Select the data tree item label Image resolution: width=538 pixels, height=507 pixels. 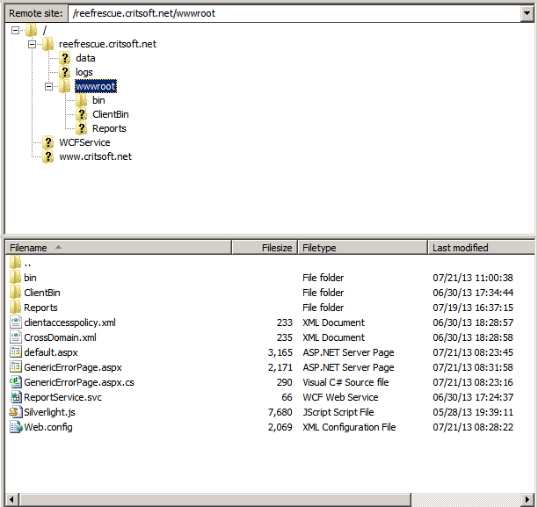click(85, 58)
